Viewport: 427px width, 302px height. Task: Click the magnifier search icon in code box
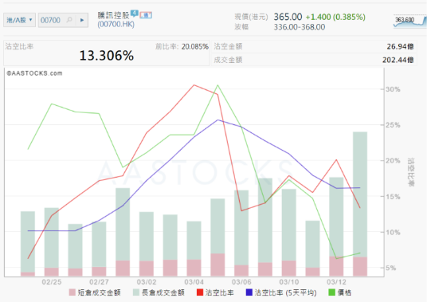pos(70,20)
